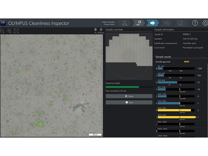The image size is (208, 156).
Task: Click the Sample information heading
Action: coord(164,29)
